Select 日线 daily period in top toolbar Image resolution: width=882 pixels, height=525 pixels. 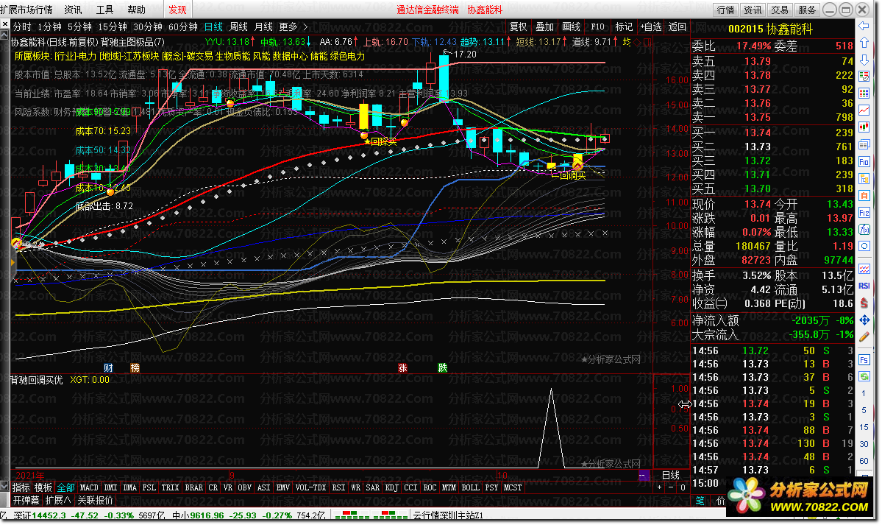tap(214, 27)
